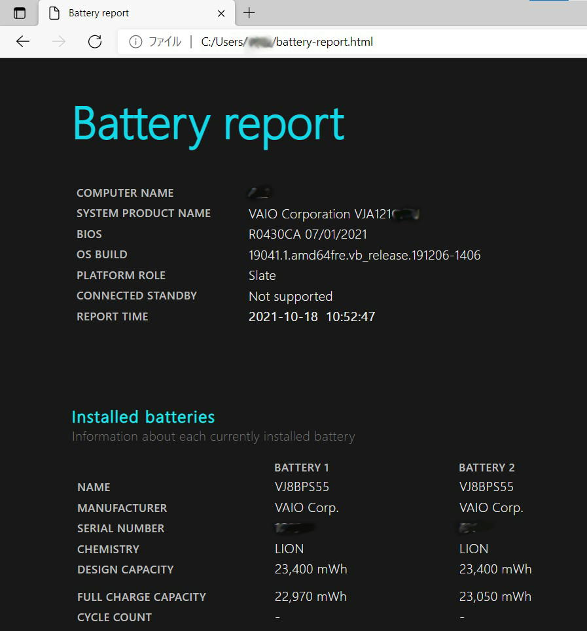Click the Forward arrow button

(x=59, y=41)
